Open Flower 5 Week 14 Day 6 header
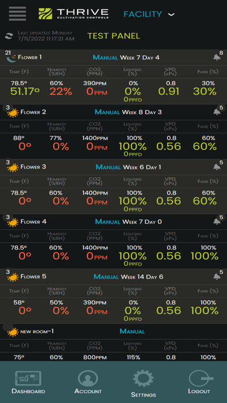227x403 pixels. point(142,277)
